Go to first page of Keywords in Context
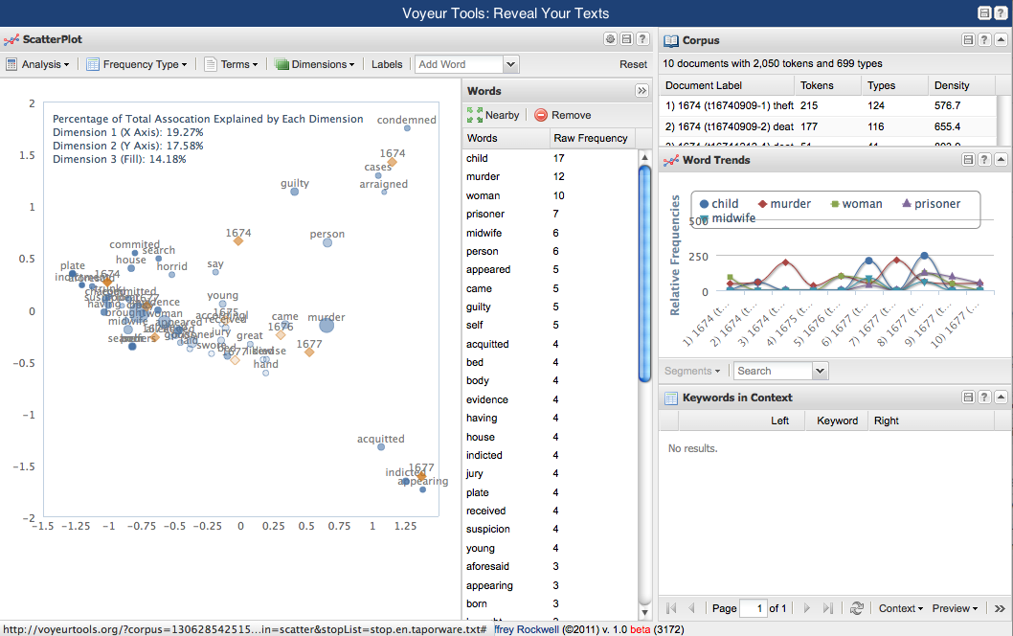Image resolution: width=1013 pixels, height=636 pixels. tap(671, 608)
